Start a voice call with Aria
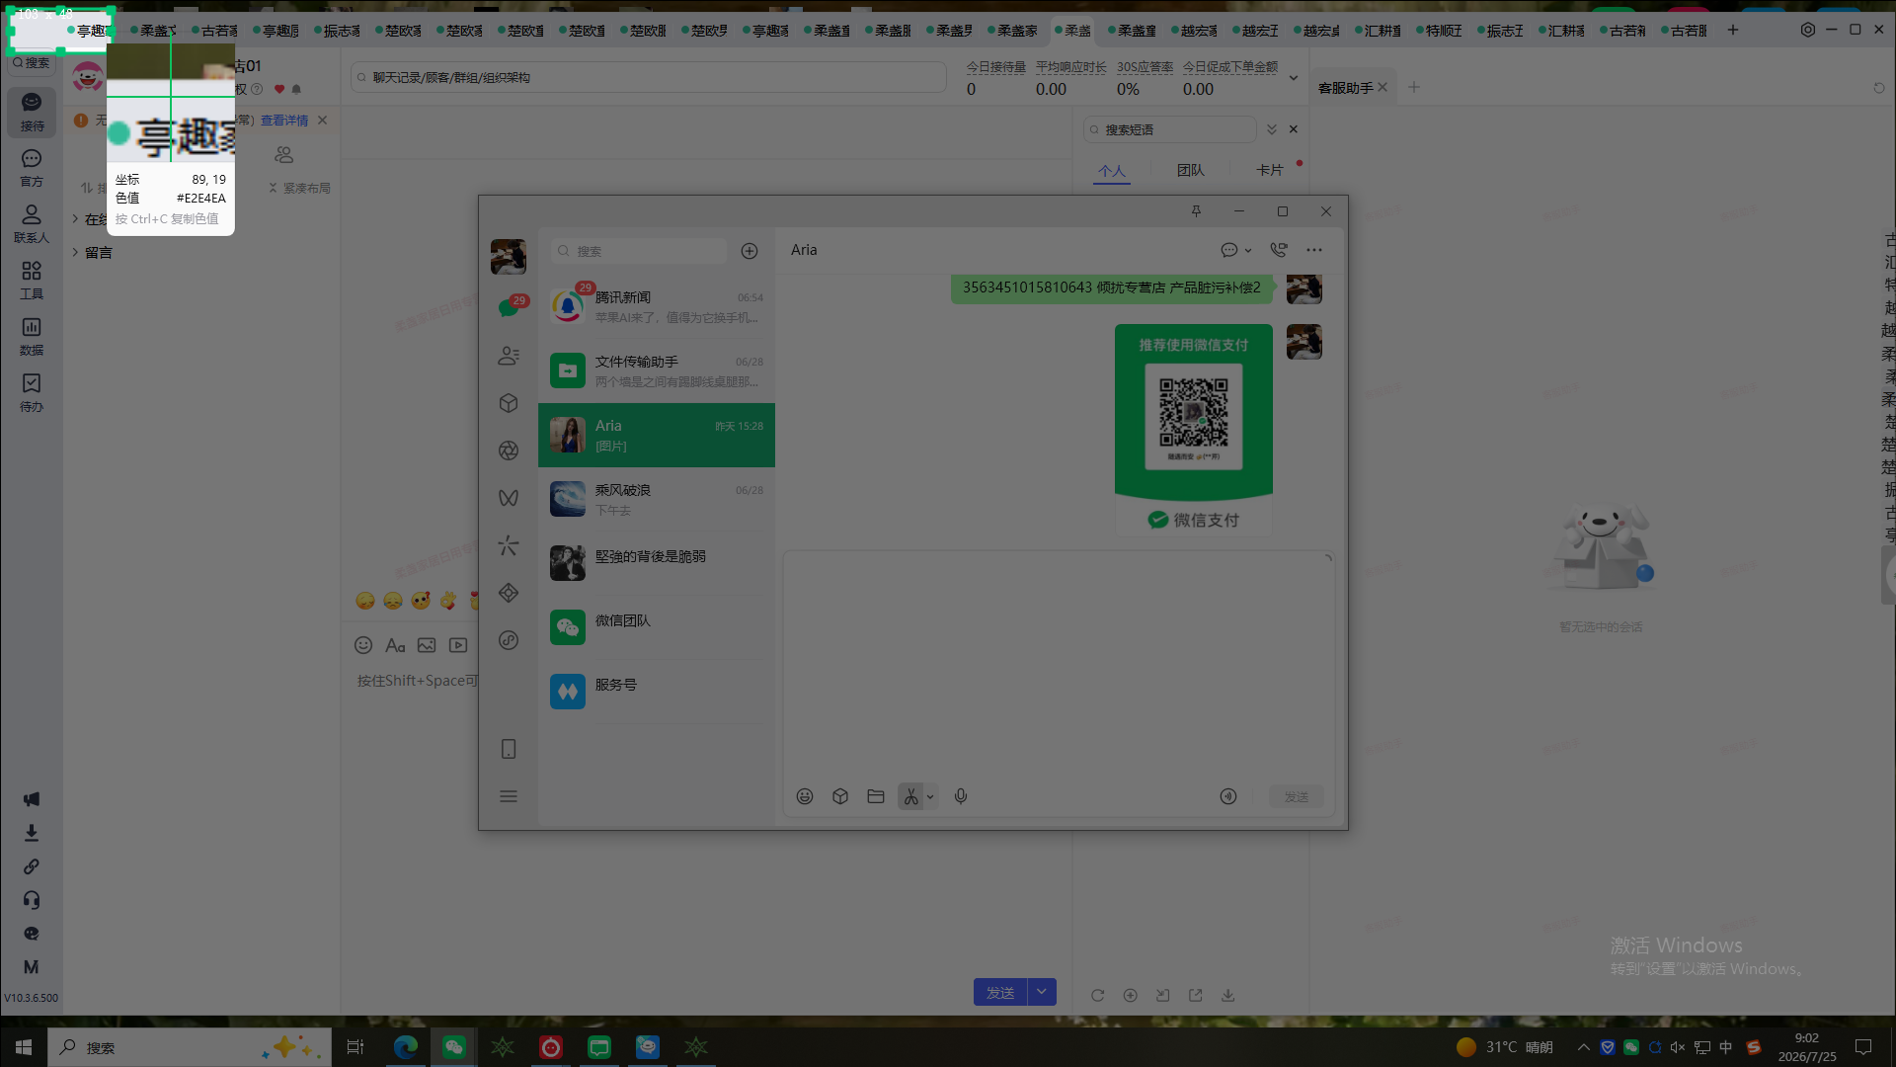 coord(1279,250)
